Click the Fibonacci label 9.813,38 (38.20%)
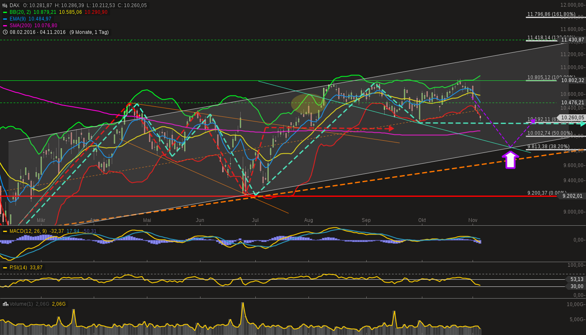The height and width of the screenshot is (335, 586). pyautogui.click(x=548, y=147)
